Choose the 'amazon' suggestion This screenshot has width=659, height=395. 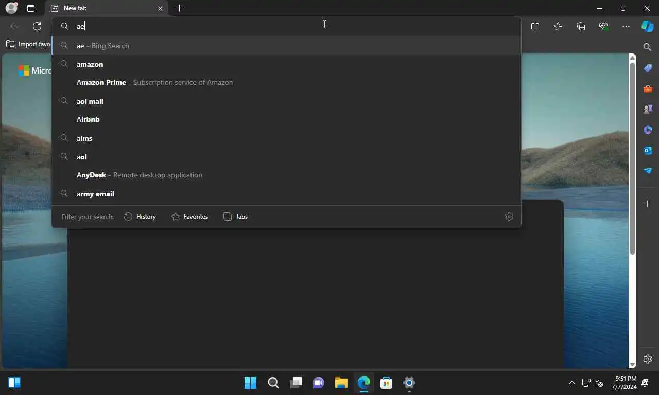(286, 64)
